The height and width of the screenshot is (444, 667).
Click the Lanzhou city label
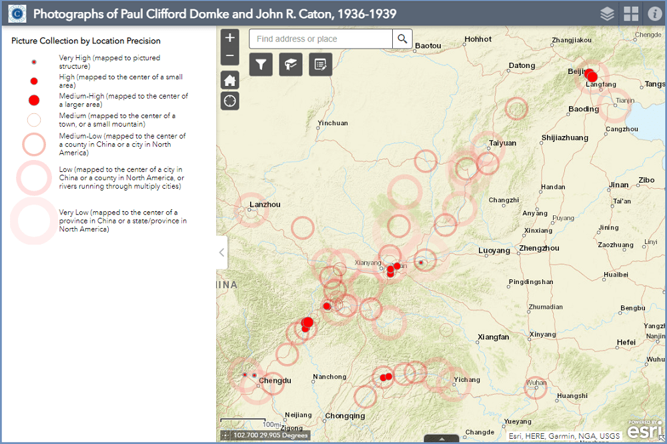pyautogui.click(x=265, y=205)
